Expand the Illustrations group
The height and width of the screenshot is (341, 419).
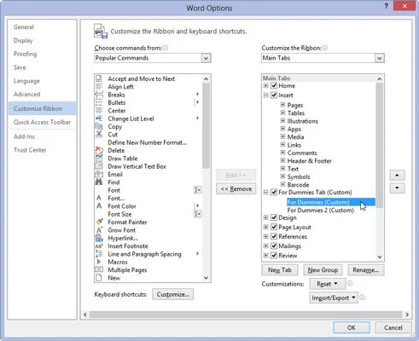point(282,120)
